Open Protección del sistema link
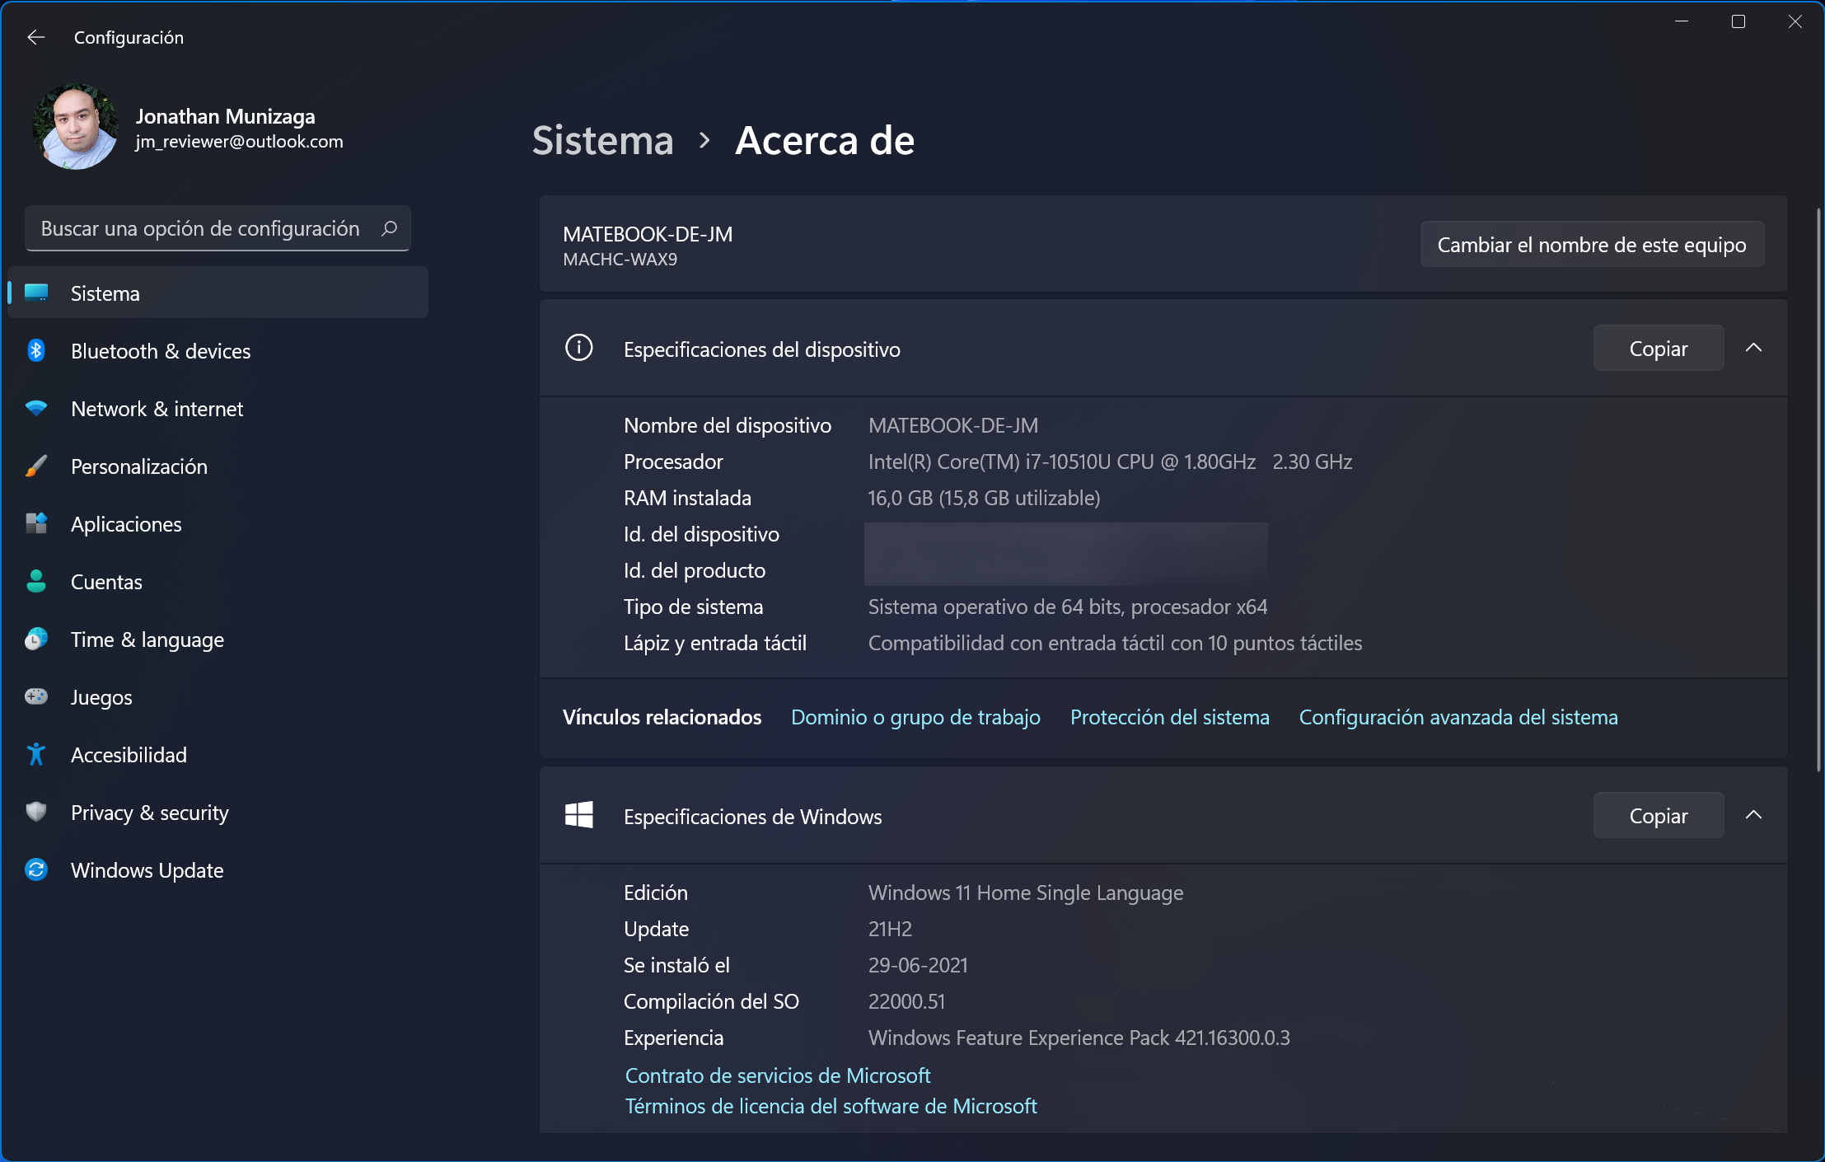1825x1162 pixels. pyautogui.click(x=1169, y=717)
